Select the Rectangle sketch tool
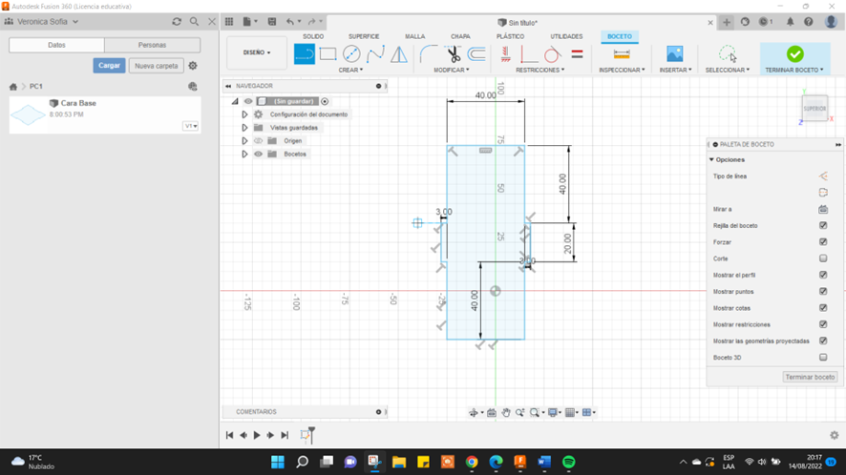This screenshot has width=846, height=475. click(x=328, y=54)
